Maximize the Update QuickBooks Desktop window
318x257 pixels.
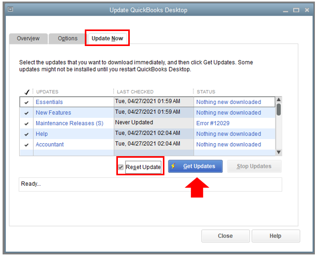coord(296,10)
